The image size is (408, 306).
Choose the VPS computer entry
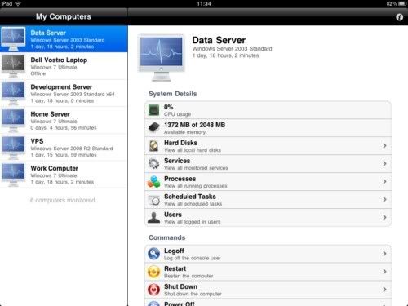coord(64,148)
